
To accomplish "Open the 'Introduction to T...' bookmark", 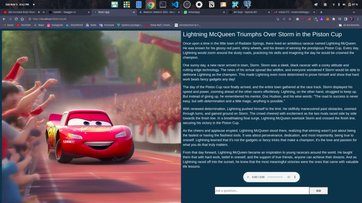I will click(x=187, y=25).
